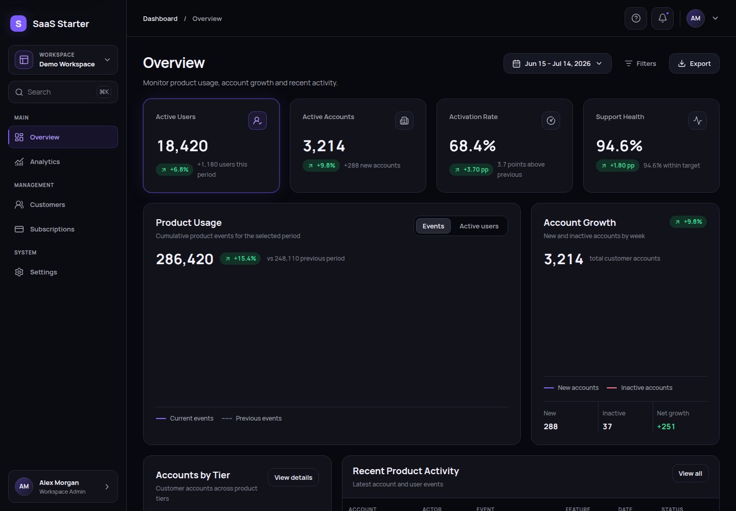Viewport: 736px width, 511px height.
Task: Open the notifications bell
Action: (x=662, y=18)
